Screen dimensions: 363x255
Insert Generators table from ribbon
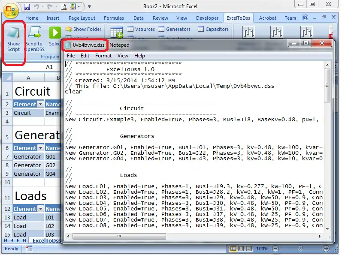tap(175, 29)
